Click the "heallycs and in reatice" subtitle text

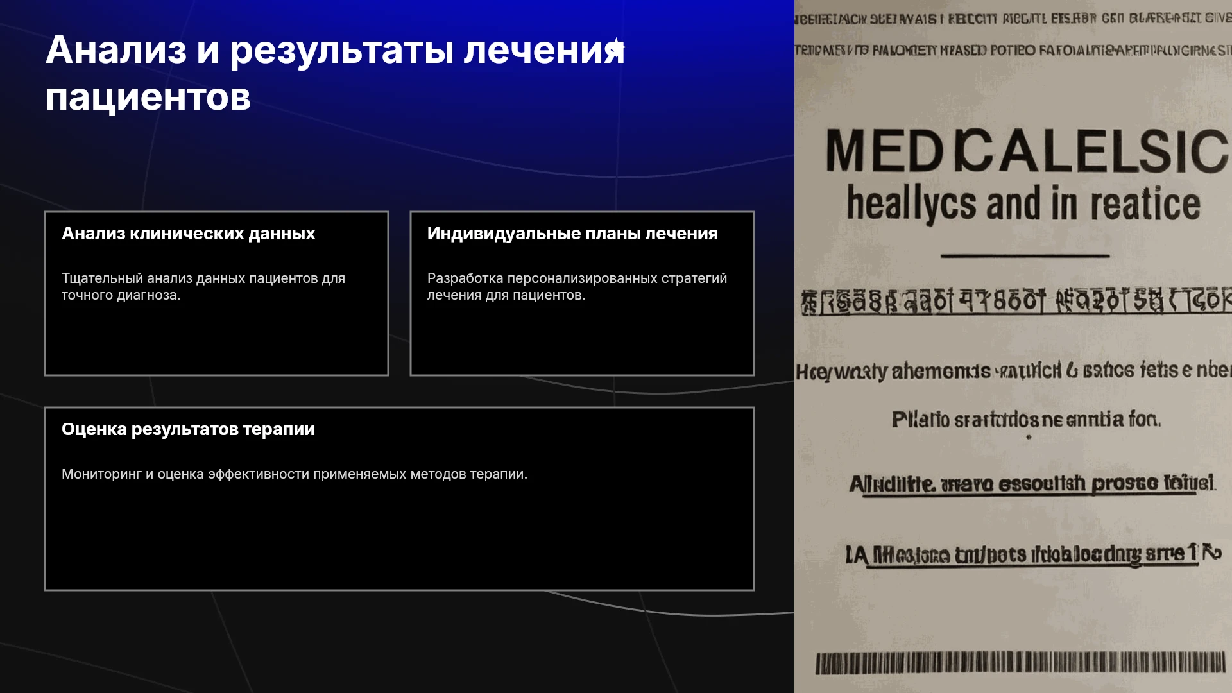(1023, 204)
